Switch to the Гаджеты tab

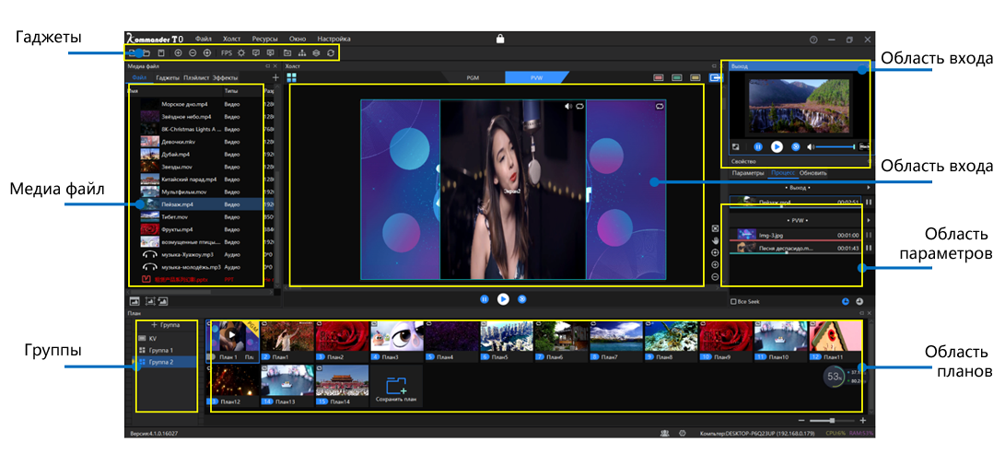168,77
